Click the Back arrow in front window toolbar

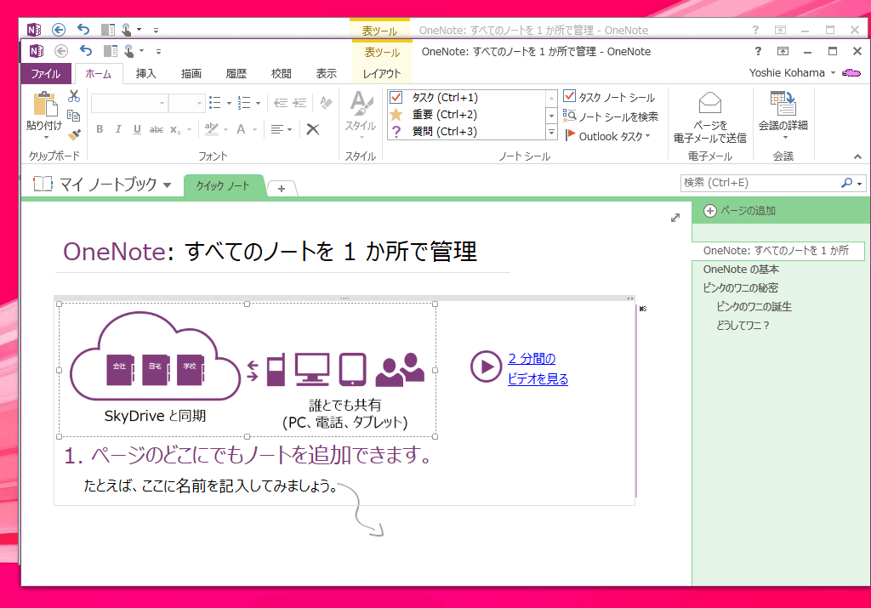(x=61, y=52)
